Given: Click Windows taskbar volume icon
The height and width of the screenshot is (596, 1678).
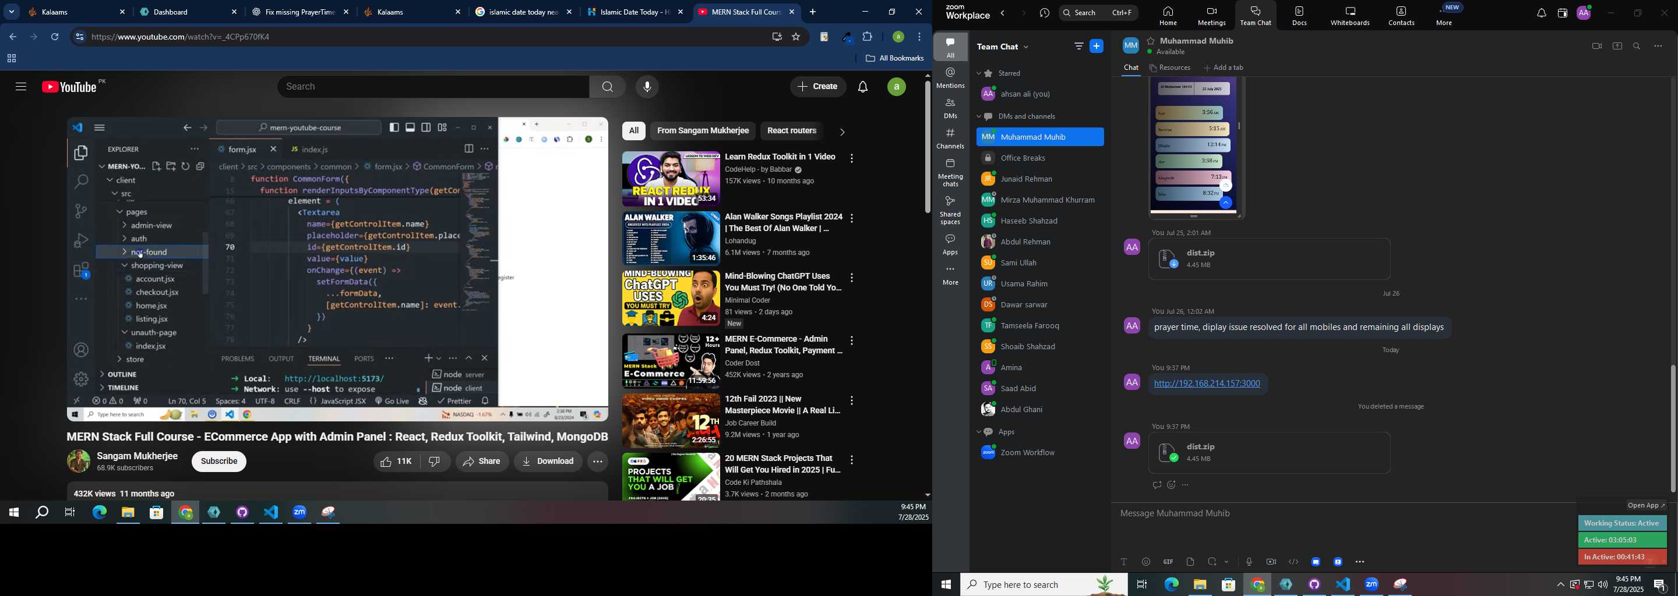Looking at the screenshot, I should tap(1602, 584).
